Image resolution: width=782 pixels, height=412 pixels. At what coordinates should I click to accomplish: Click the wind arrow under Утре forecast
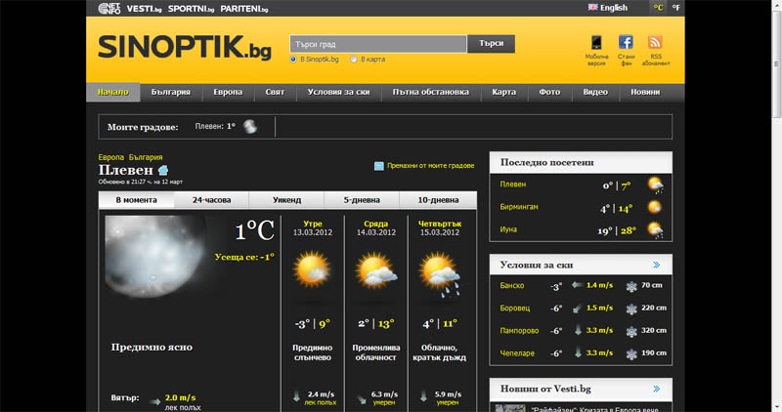(x=296, y=397)
